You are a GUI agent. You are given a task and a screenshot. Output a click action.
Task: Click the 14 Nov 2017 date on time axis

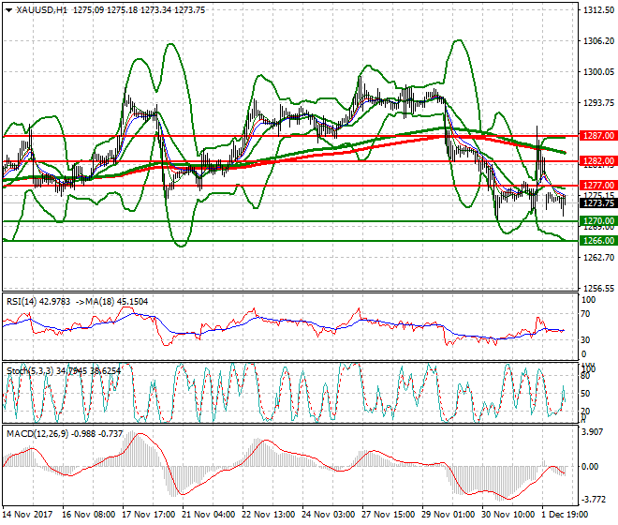click(26, 515)
